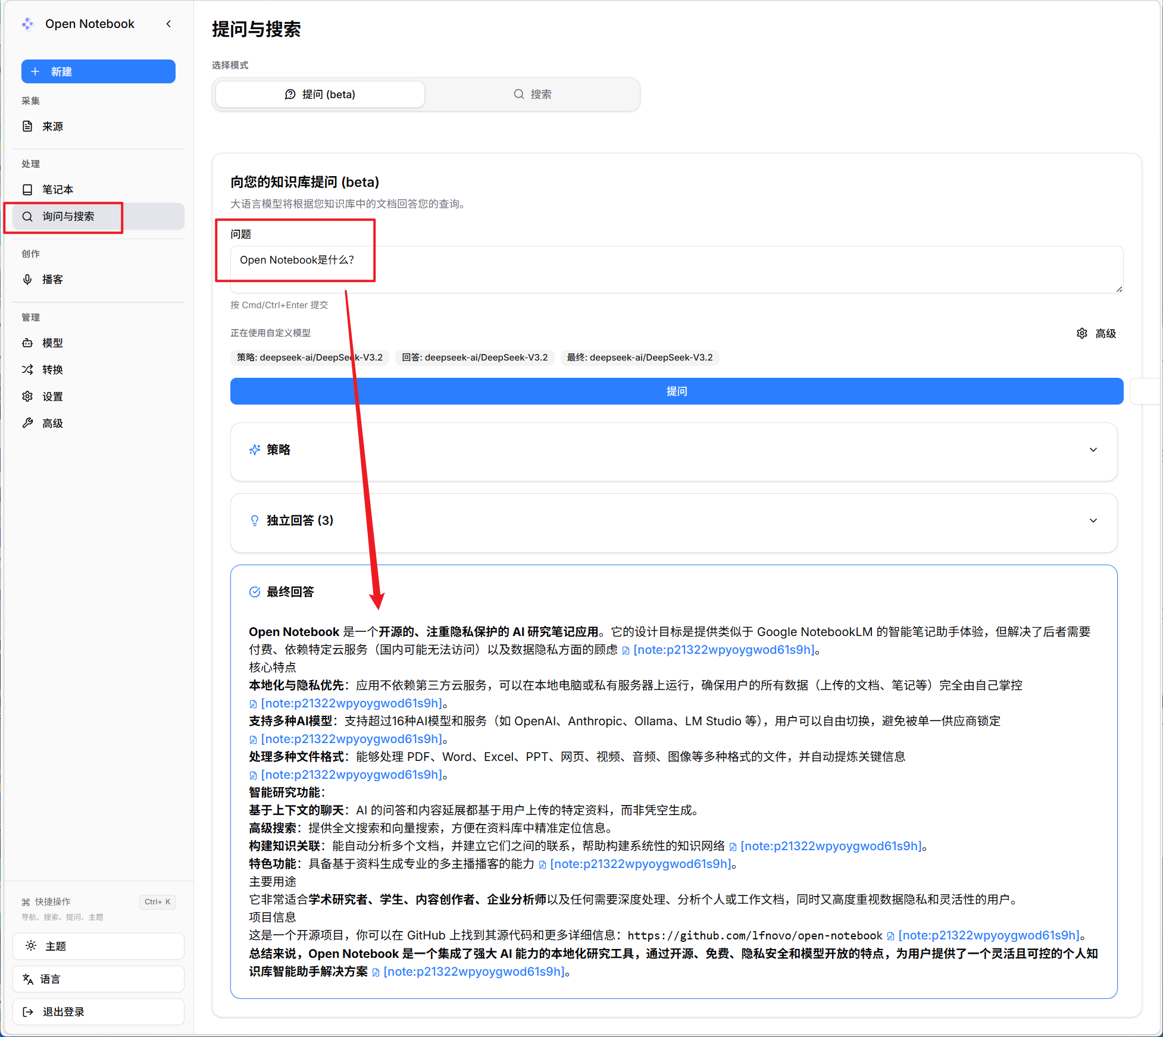The height and width of the screenshot is (1037, 1163).
Task: Open GitHub source note reference link
Action: click(x=988, y=935)
